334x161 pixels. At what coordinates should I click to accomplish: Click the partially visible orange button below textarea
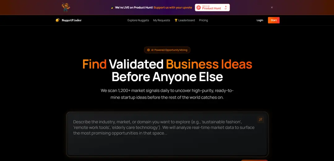pos(254,160)
